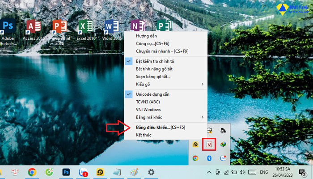Select Unicode dựng sẵn encoding
The width and height of the screenshot is (313, 179).
(166, 94)
